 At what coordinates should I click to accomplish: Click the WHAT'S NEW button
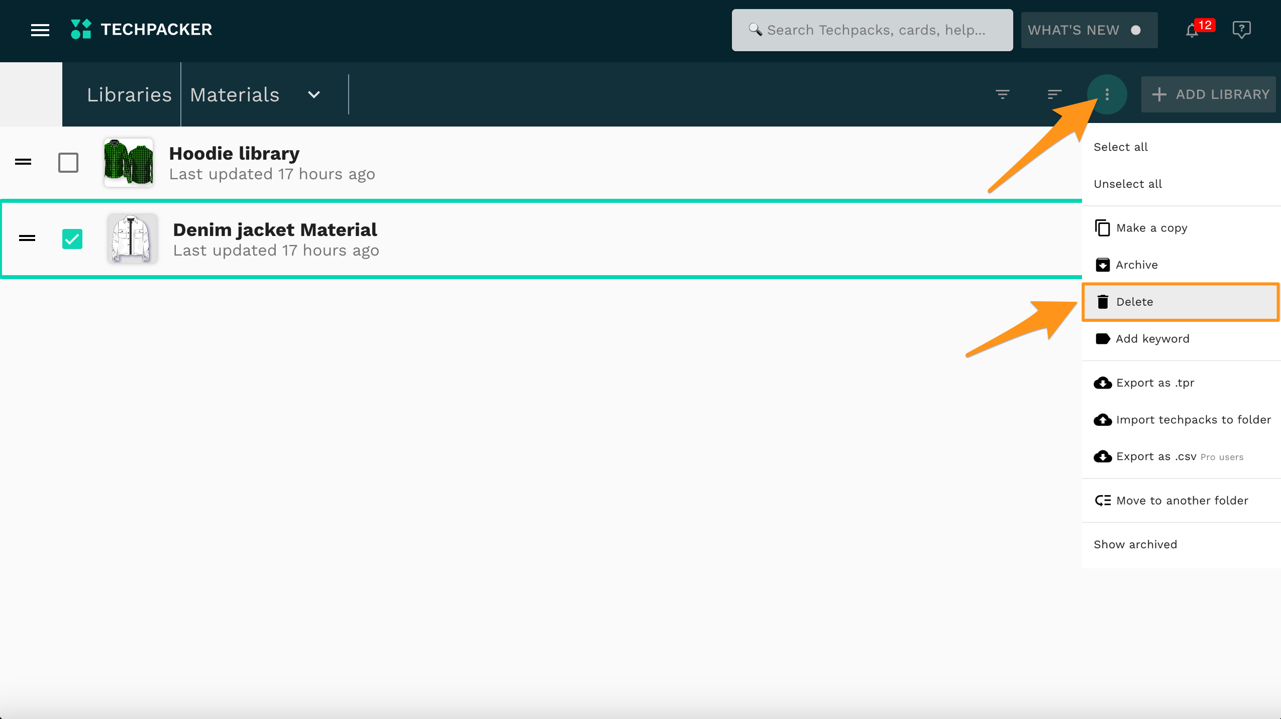tap(1089, 30)
